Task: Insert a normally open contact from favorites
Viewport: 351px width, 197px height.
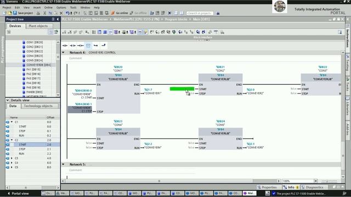Action: [x=65, y=45]
